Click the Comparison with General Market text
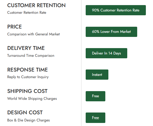 [x=33, y=34]
